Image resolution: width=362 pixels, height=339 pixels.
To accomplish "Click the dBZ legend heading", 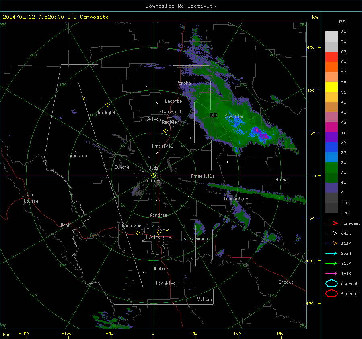I will coord(341,21).
